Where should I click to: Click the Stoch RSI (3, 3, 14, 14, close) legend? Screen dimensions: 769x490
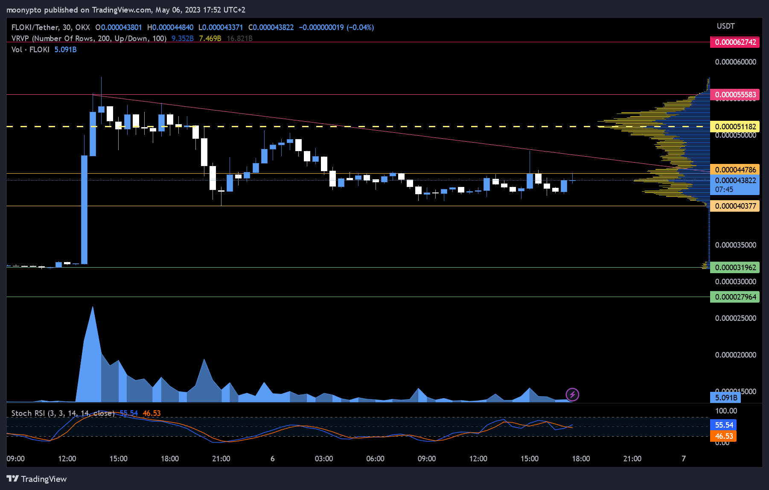[63, 413]
